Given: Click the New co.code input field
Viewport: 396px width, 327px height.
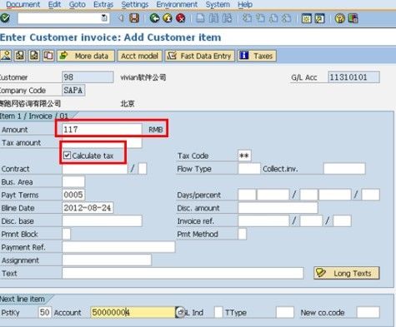Looking at the screenshot, I should coord(368,312).
